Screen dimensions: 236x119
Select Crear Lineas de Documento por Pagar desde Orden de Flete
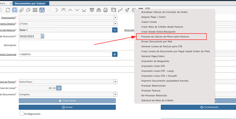click(176, 51)
